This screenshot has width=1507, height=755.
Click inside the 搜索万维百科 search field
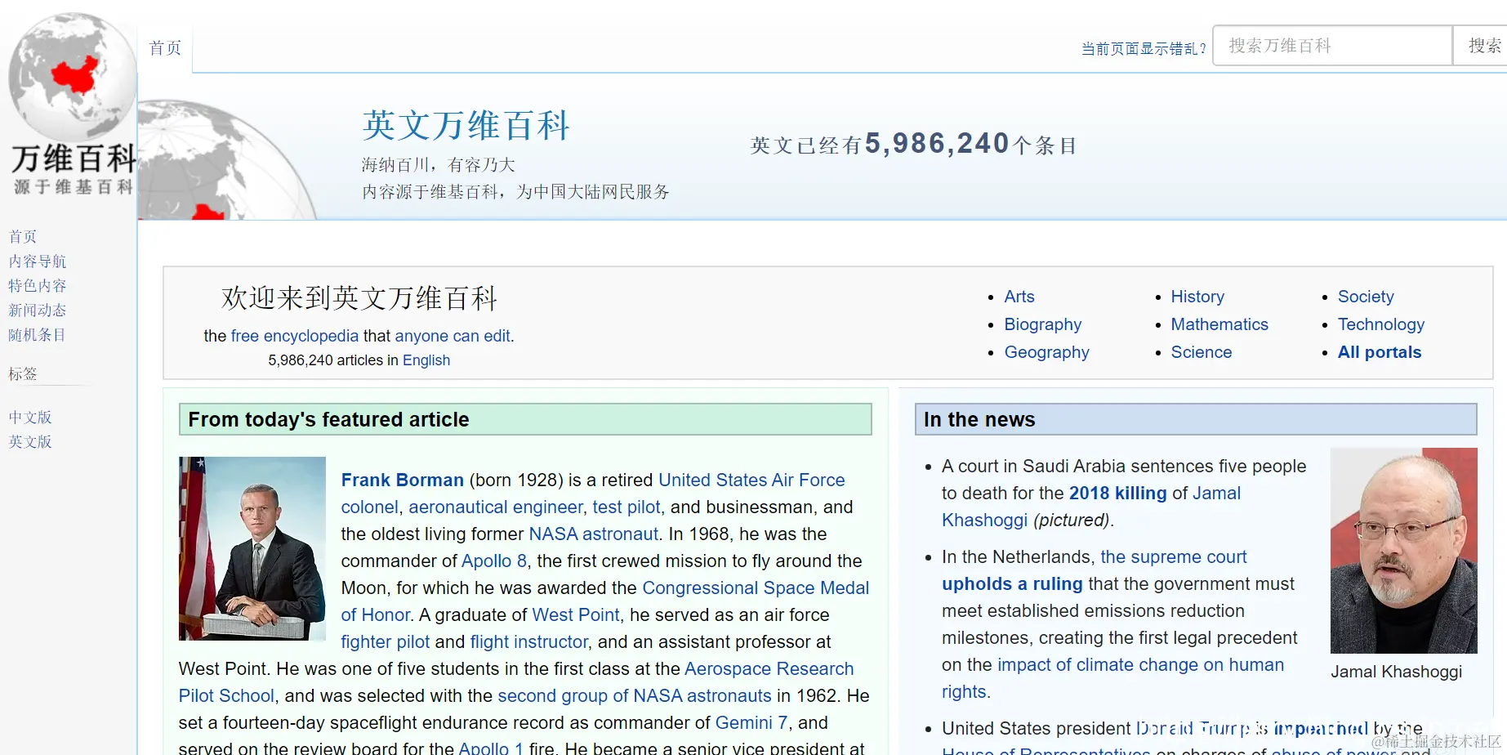(x=1332, y=45)
